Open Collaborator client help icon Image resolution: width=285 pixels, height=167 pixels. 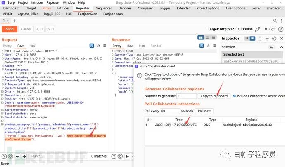point(140,75)
